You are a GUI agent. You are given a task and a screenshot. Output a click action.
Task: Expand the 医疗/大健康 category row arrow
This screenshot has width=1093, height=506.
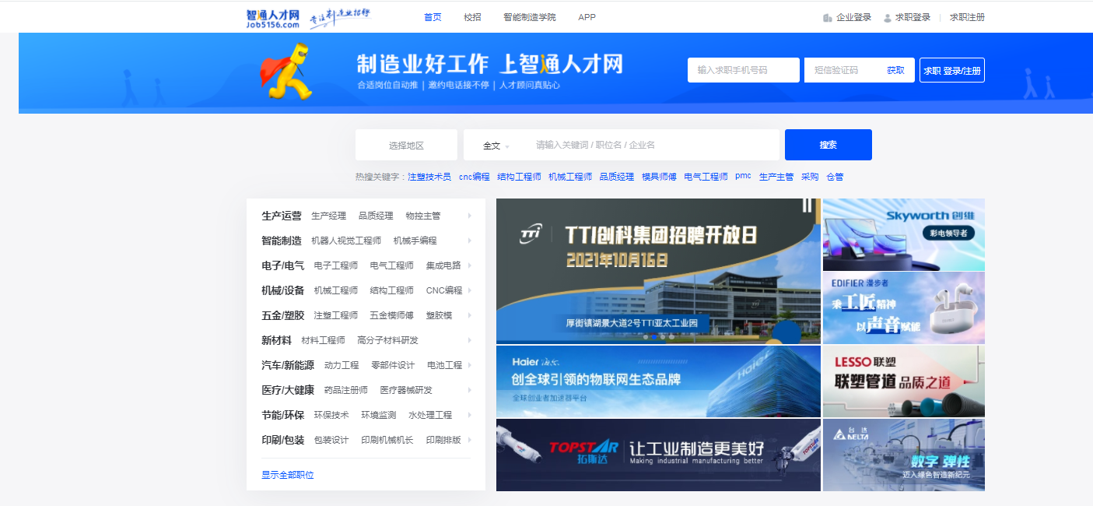coord(470,390)
